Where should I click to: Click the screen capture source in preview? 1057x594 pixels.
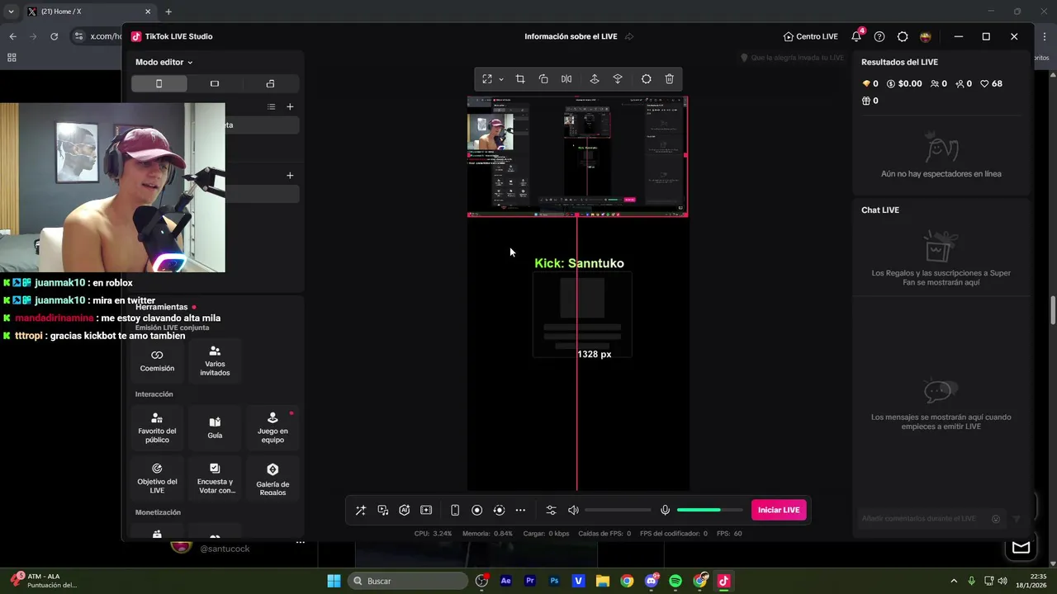pyautogui.click(x=577, y=156)
